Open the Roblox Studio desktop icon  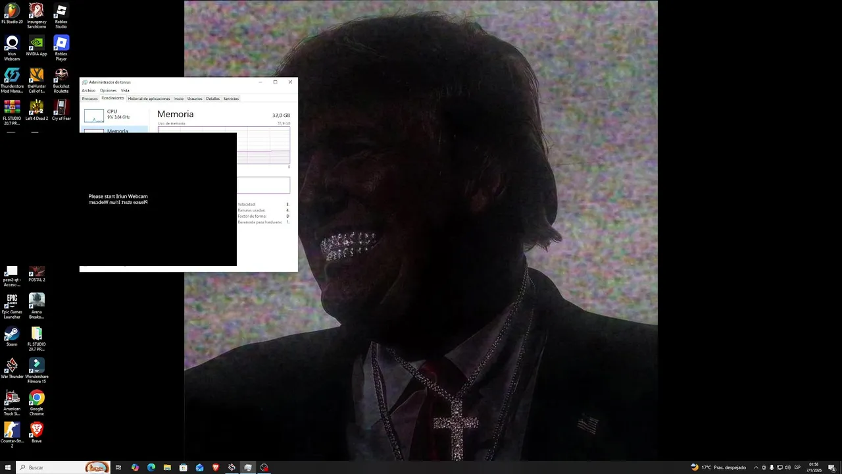tap(61, 16)
